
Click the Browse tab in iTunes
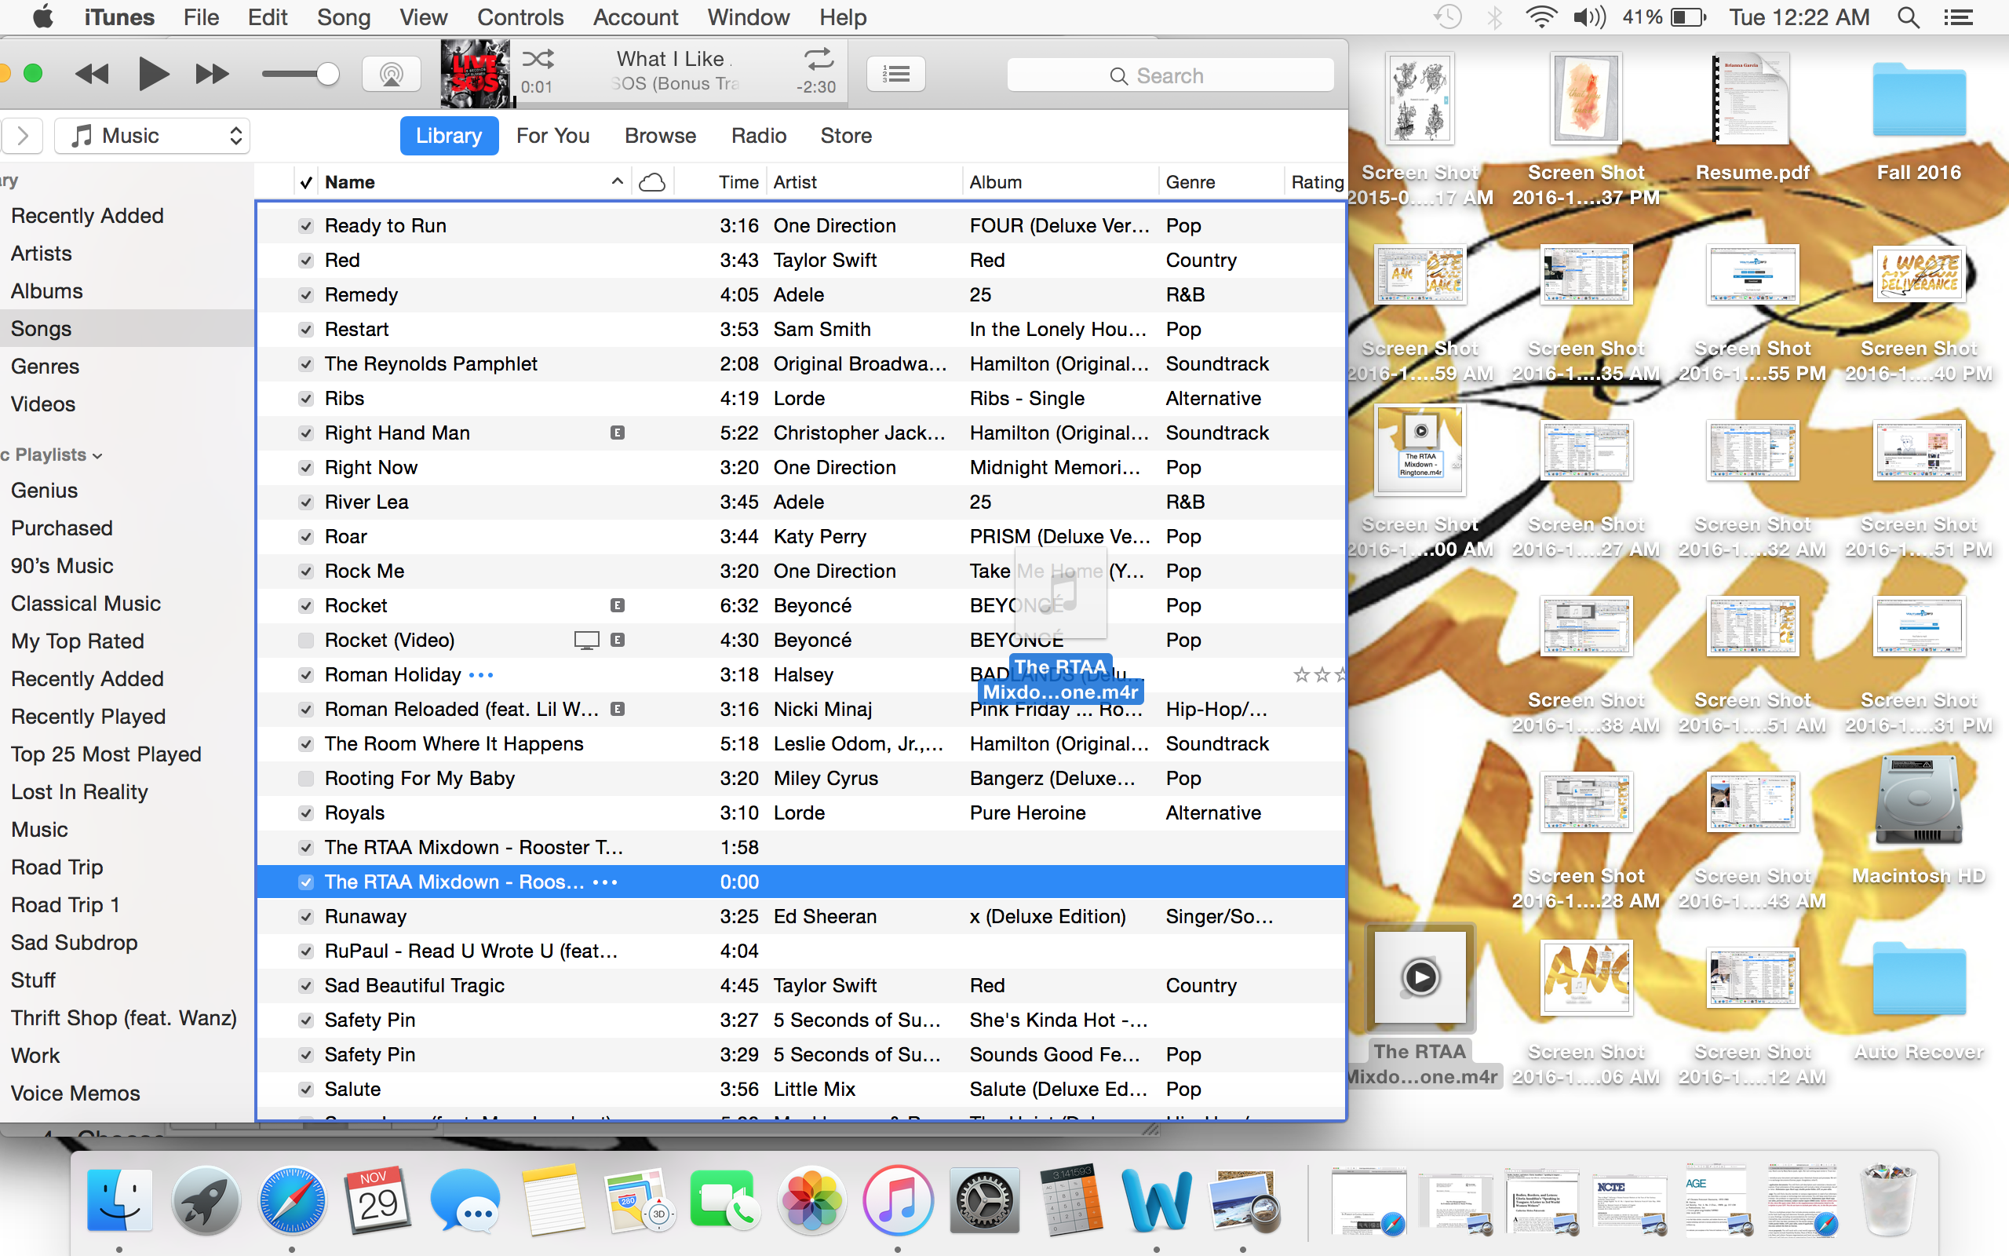(x=659, y=134)
